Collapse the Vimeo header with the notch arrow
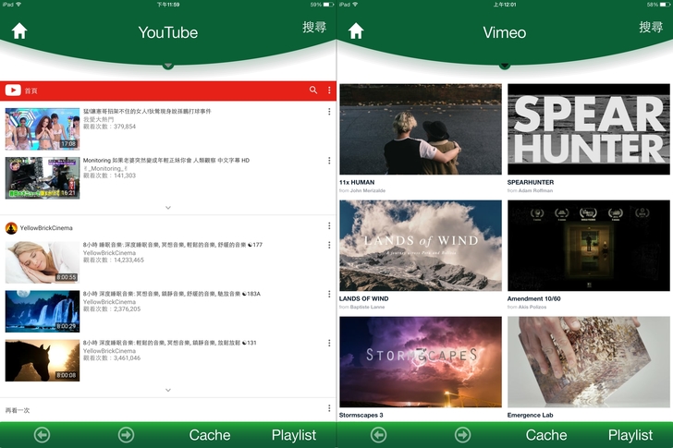Viewport: 673px width, 448px height. pyautogui.click(x=505, y=66)
